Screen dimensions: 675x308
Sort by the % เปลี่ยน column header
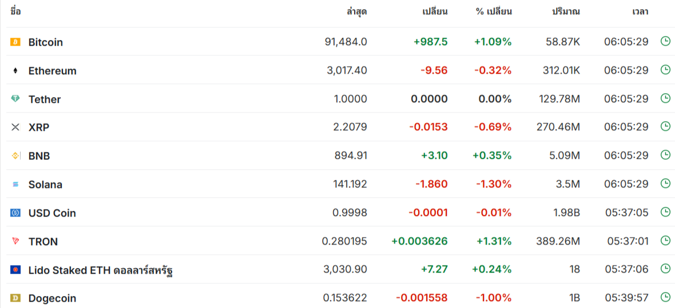point(494,11)
